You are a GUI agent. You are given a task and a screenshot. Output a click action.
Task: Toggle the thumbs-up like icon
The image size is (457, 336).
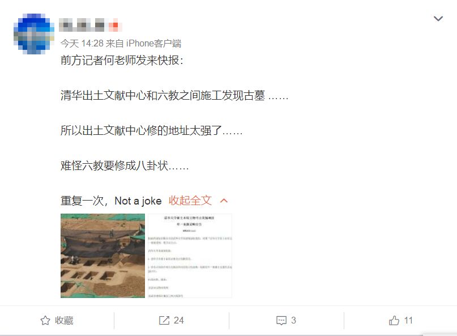pos(394,320)
